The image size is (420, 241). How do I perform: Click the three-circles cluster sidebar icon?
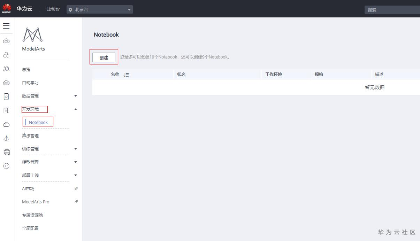coord(6,55)
